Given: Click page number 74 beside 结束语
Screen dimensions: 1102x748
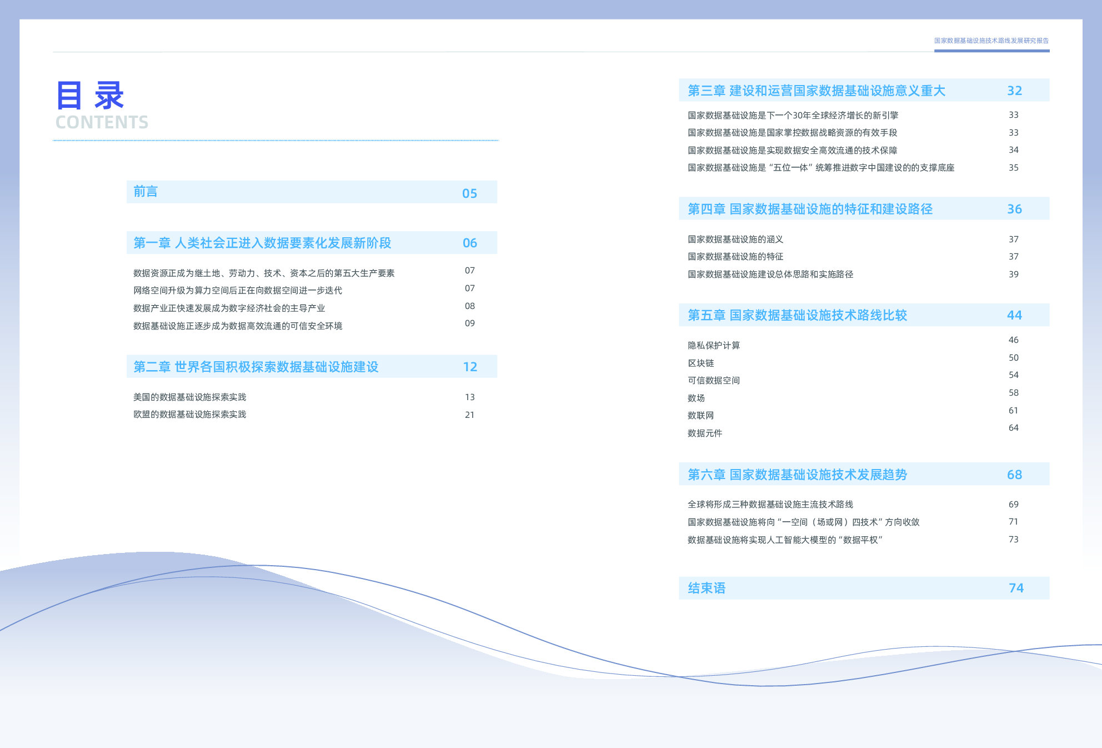Looking at the screenshot, I should (x=1016, y=588).
